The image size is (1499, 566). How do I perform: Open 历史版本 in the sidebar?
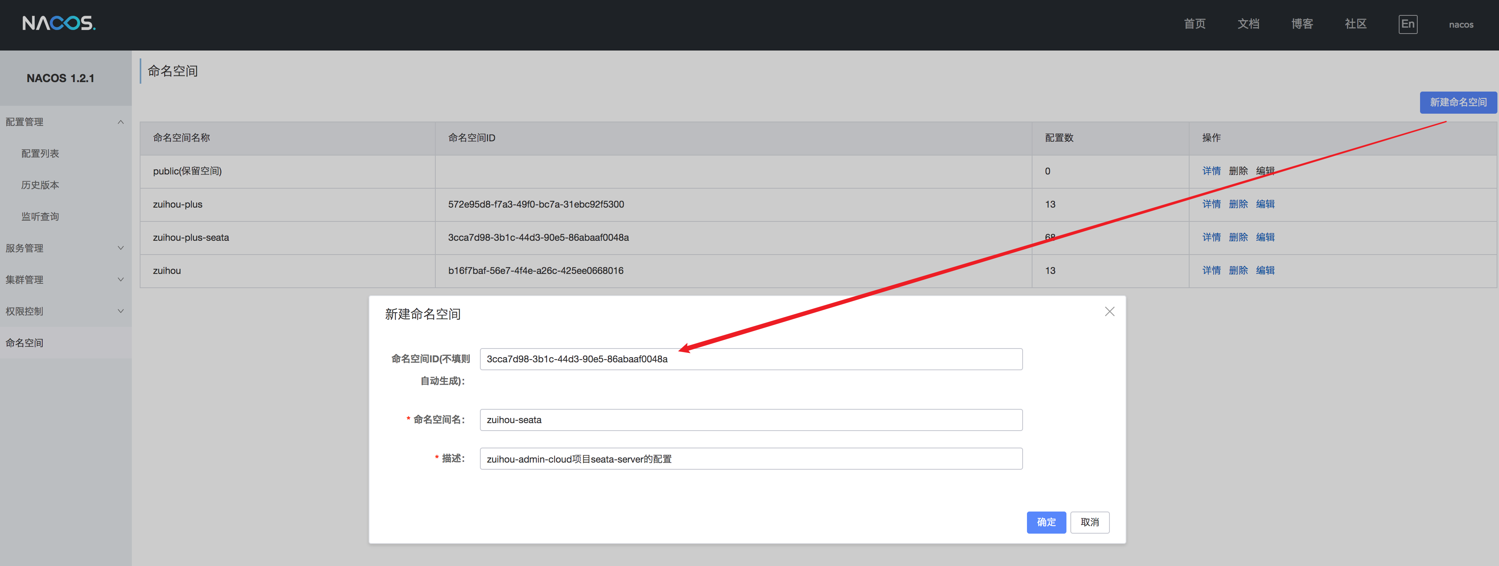[x=40, y=185]
